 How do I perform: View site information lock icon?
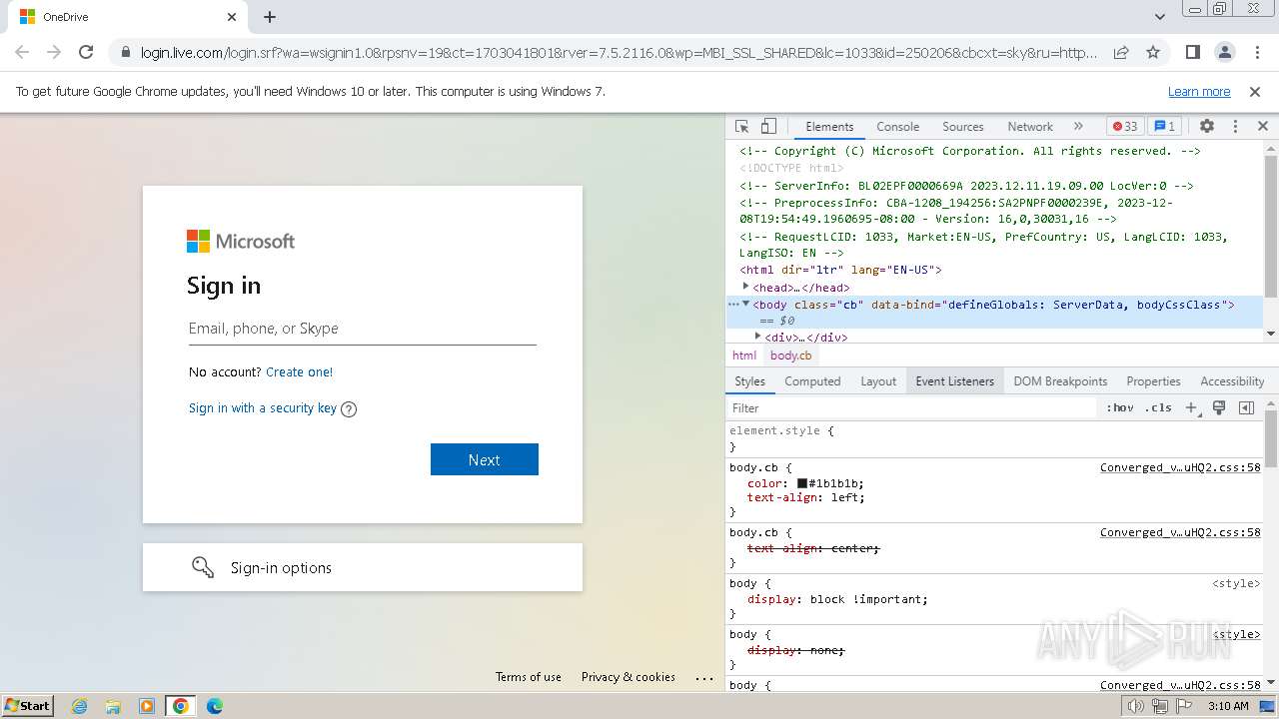pos(125,52)
